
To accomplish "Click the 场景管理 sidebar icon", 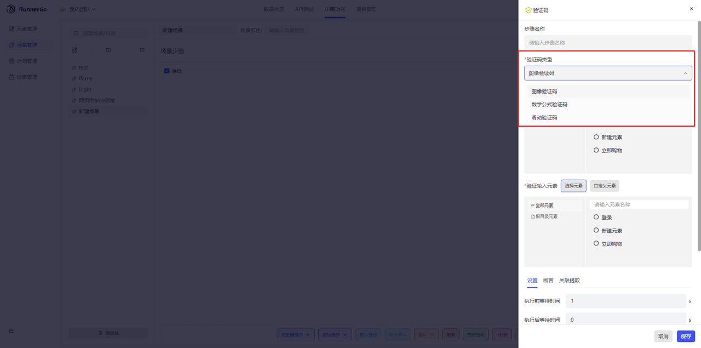I will pyautogui.click(x=12, y=45).
